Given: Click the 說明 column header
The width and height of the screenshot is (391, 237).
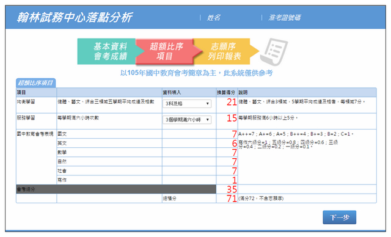Looking at the screenshot, I should pos(243,92).
